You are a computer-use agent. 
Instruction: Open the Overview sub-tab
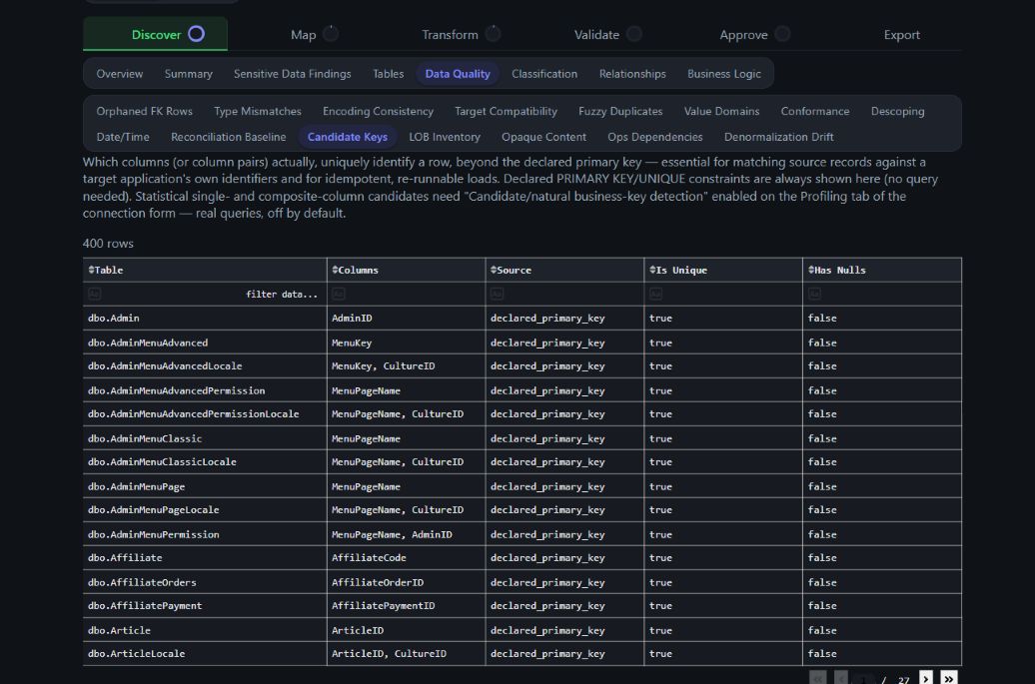tap(120, 74)
